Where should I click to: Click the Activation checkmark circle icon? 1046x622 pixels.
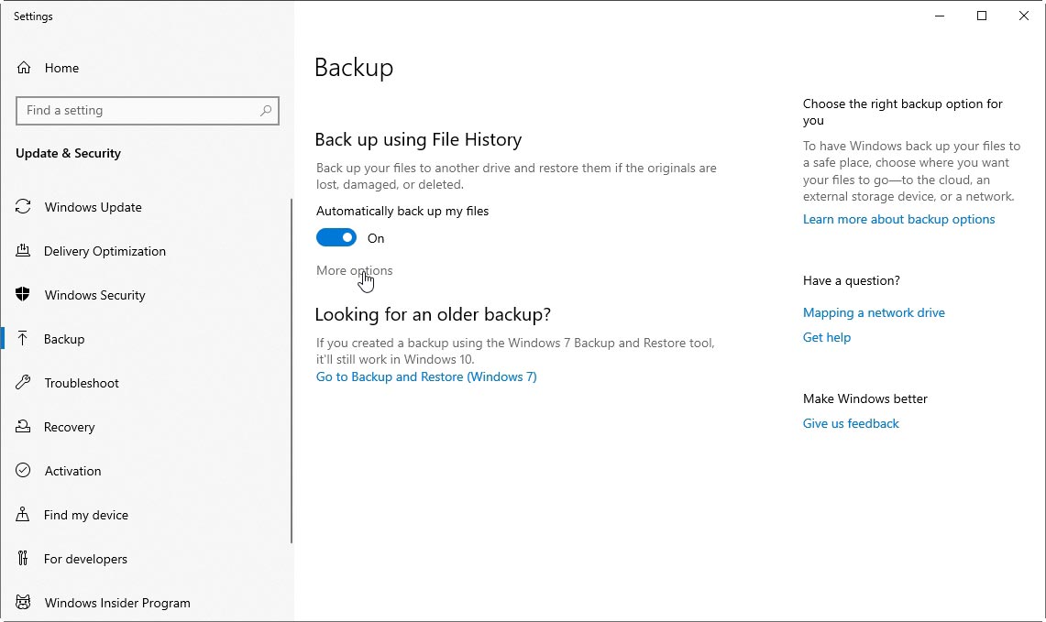tap(23, 471)
